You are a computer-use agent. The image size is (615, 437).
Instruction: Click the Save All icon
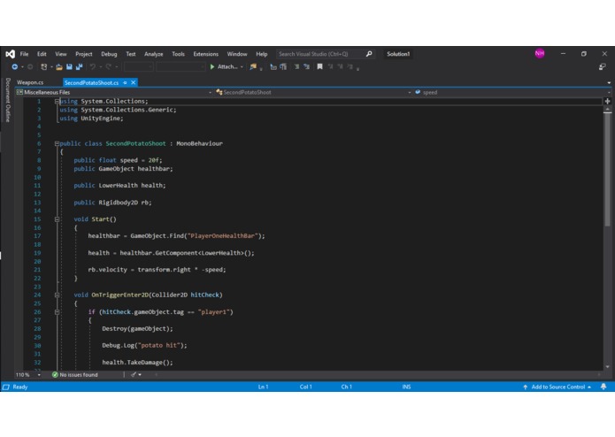point(80,67)
